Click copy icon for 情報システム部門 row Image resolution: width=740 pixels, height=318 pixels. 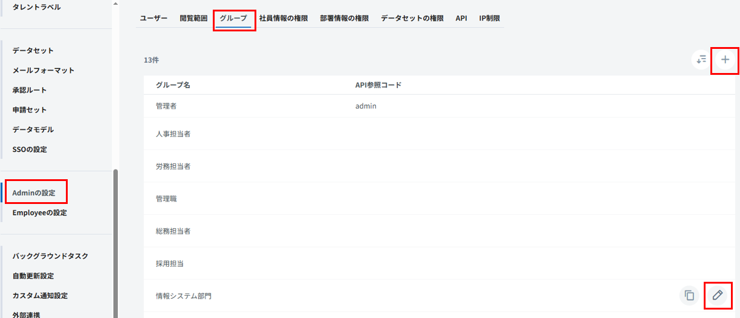tap(689, 295)
